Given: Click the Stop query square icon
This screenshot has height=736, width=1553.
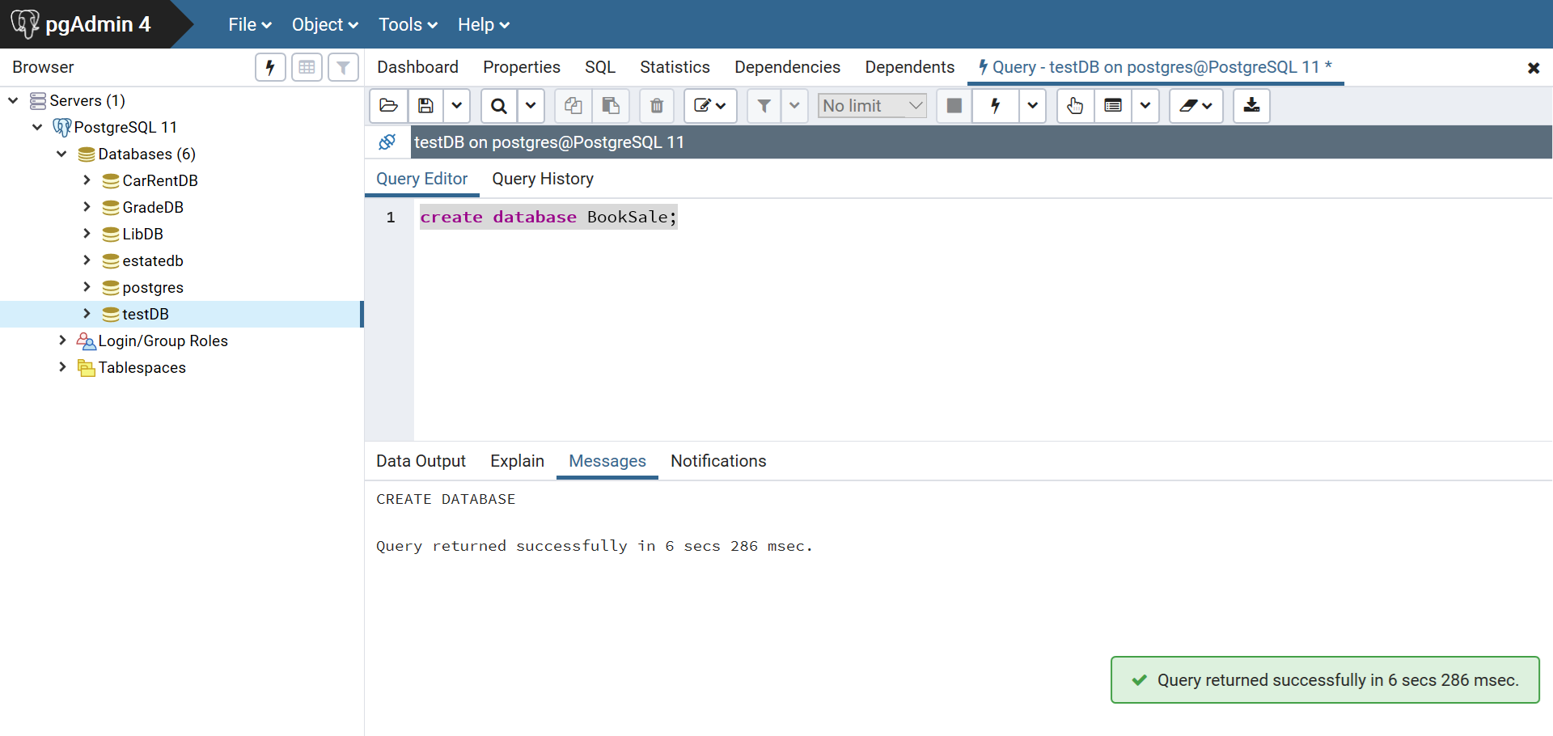Looking at the screenshot, I should [954, 106].
